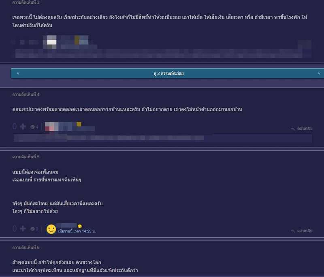Screen dimensions: 324x277
Task: Click ตอบกลับ reply link on comment 4
Action: coord(305,128)
